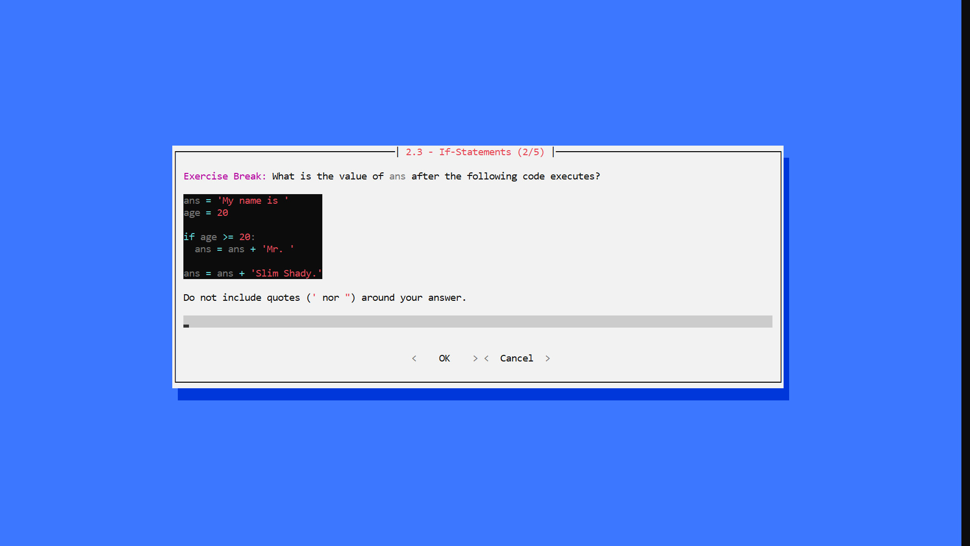Select the line ans = 'My name is '
The height and width of the screenshot is (546, 970).
tap(235, 200)
